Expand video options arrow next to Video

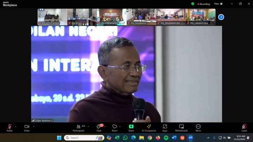pos(34,126)
